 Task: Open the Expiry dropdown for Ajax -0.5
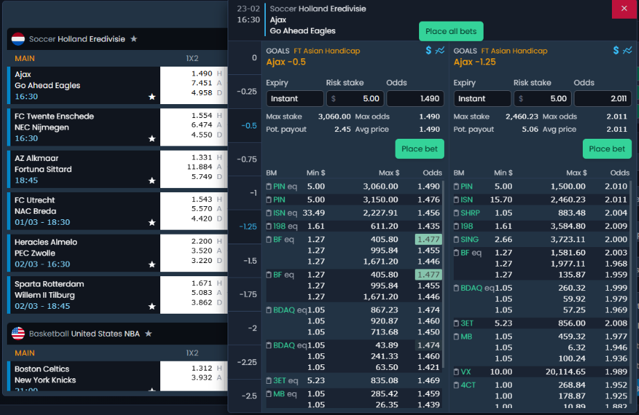coord(295,99)
